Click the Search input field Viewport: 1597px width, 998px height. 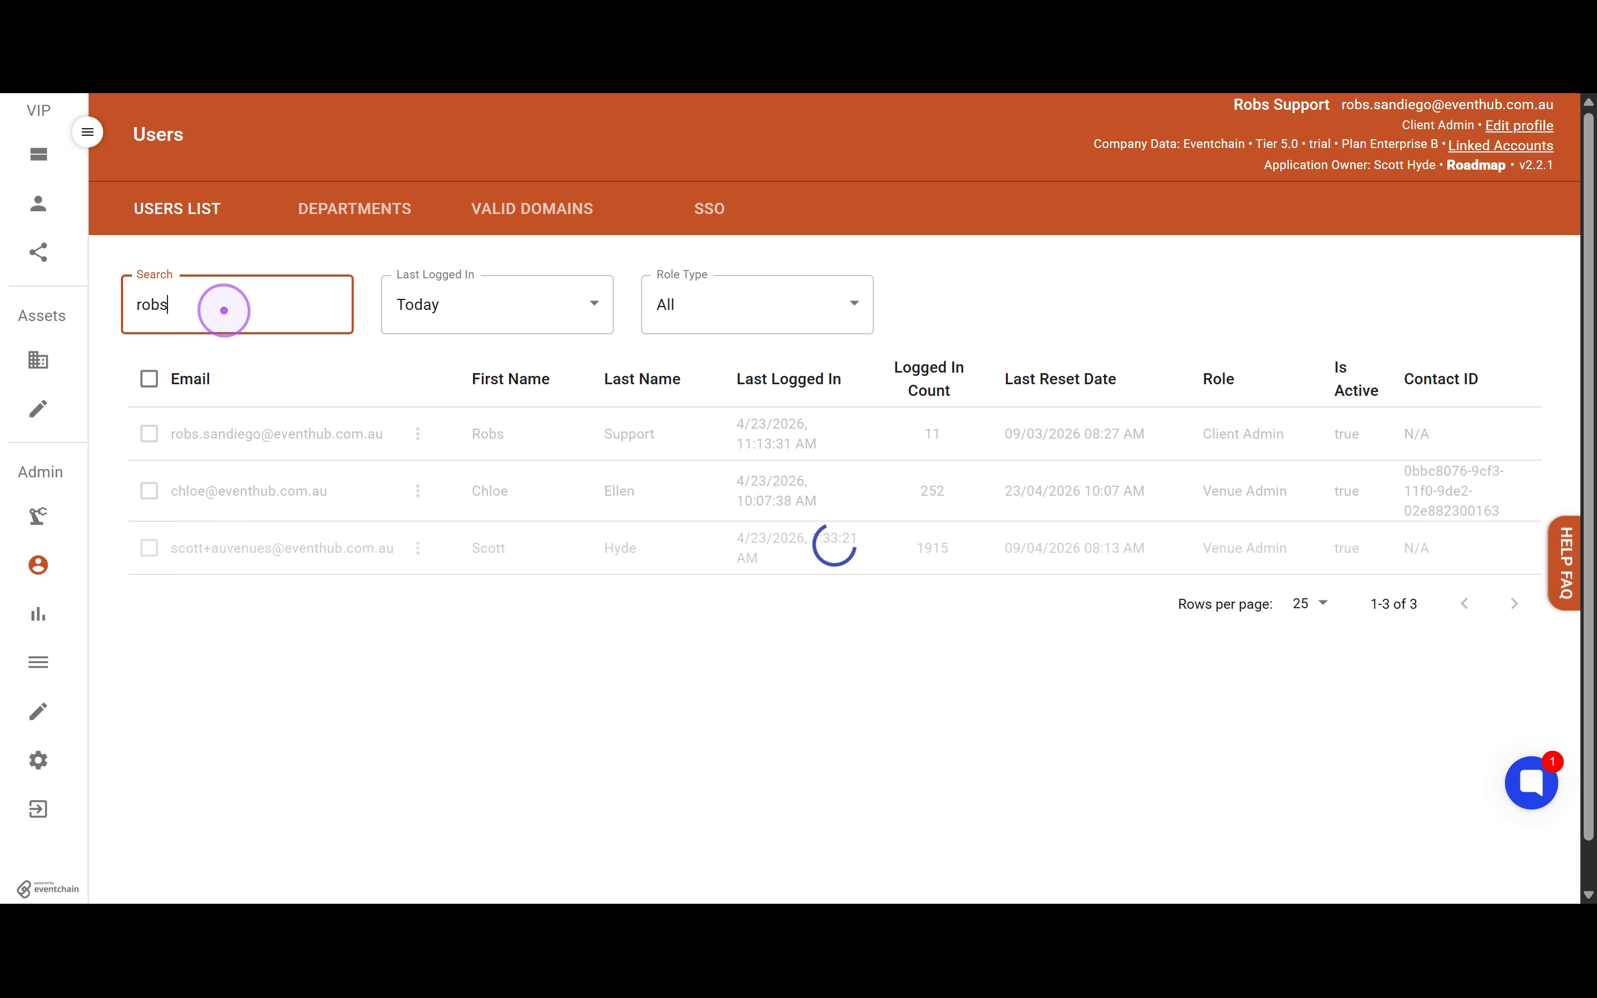click(237, 304)
